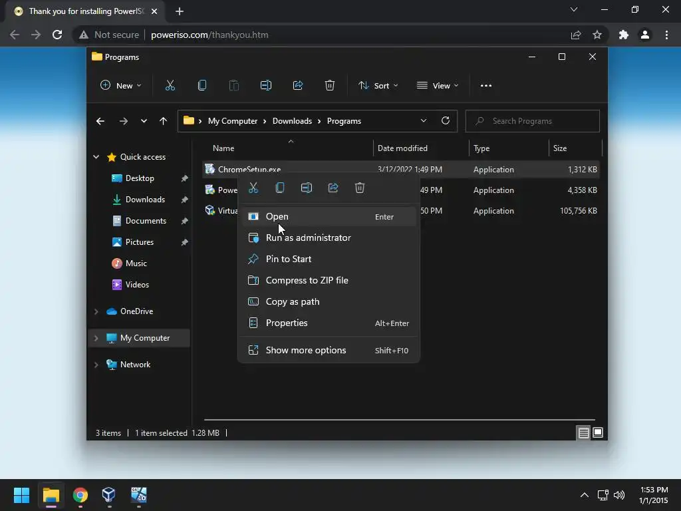This screenshot has height=511, width=681.
Task: Open Chrome from taskbar
Action: click(x=80, y=495)
